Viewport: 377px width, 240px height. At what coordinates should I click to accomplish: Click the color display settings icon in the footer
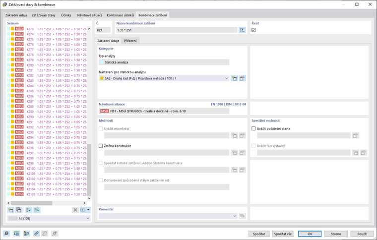click(26, 234)
